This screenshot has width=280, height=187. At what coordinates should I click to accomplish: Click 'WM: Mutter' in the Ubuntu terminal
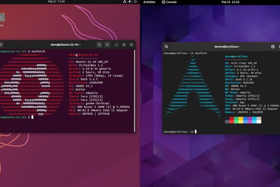point(77,89)
